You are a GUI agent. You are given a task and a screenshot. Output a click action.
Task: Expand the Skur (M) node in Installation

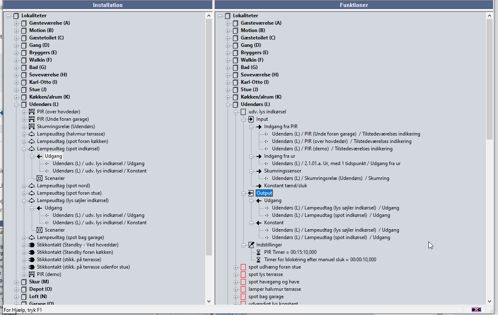click(16, 282)
